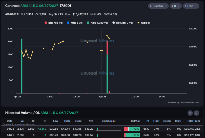Click the +2,553 OI change value
The width and height of the screenshot is (205, 138).
[x=42, y=129]
